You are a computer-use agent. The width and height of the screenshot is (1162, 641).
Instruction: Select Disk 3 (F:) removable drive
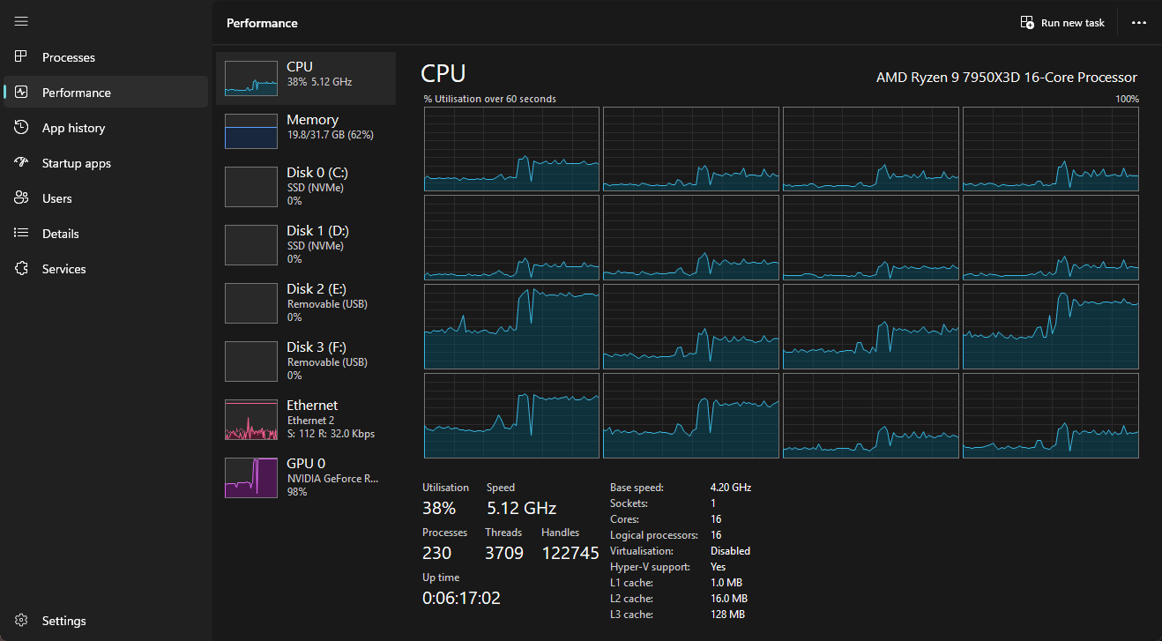pyautogui.click(x=305, y=361)
